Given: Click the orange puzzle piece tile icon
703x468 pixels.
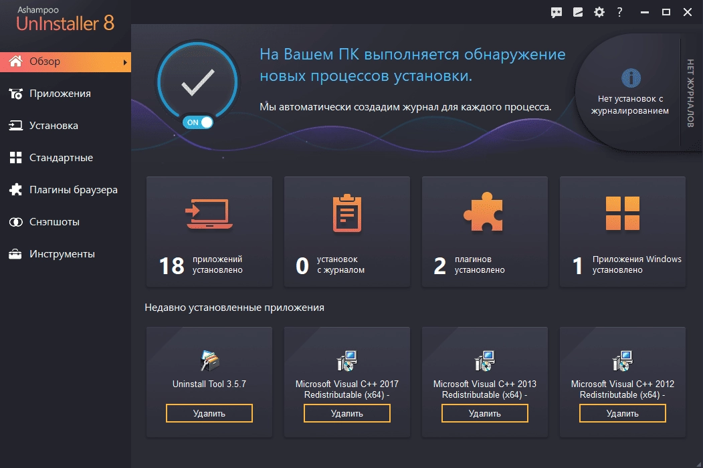Looking at the screenshot, I should pyautogui.click(x=484, y=211).
